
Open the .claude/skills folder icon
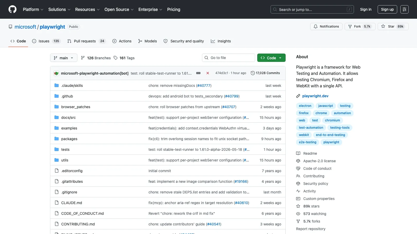coord(57,86)
